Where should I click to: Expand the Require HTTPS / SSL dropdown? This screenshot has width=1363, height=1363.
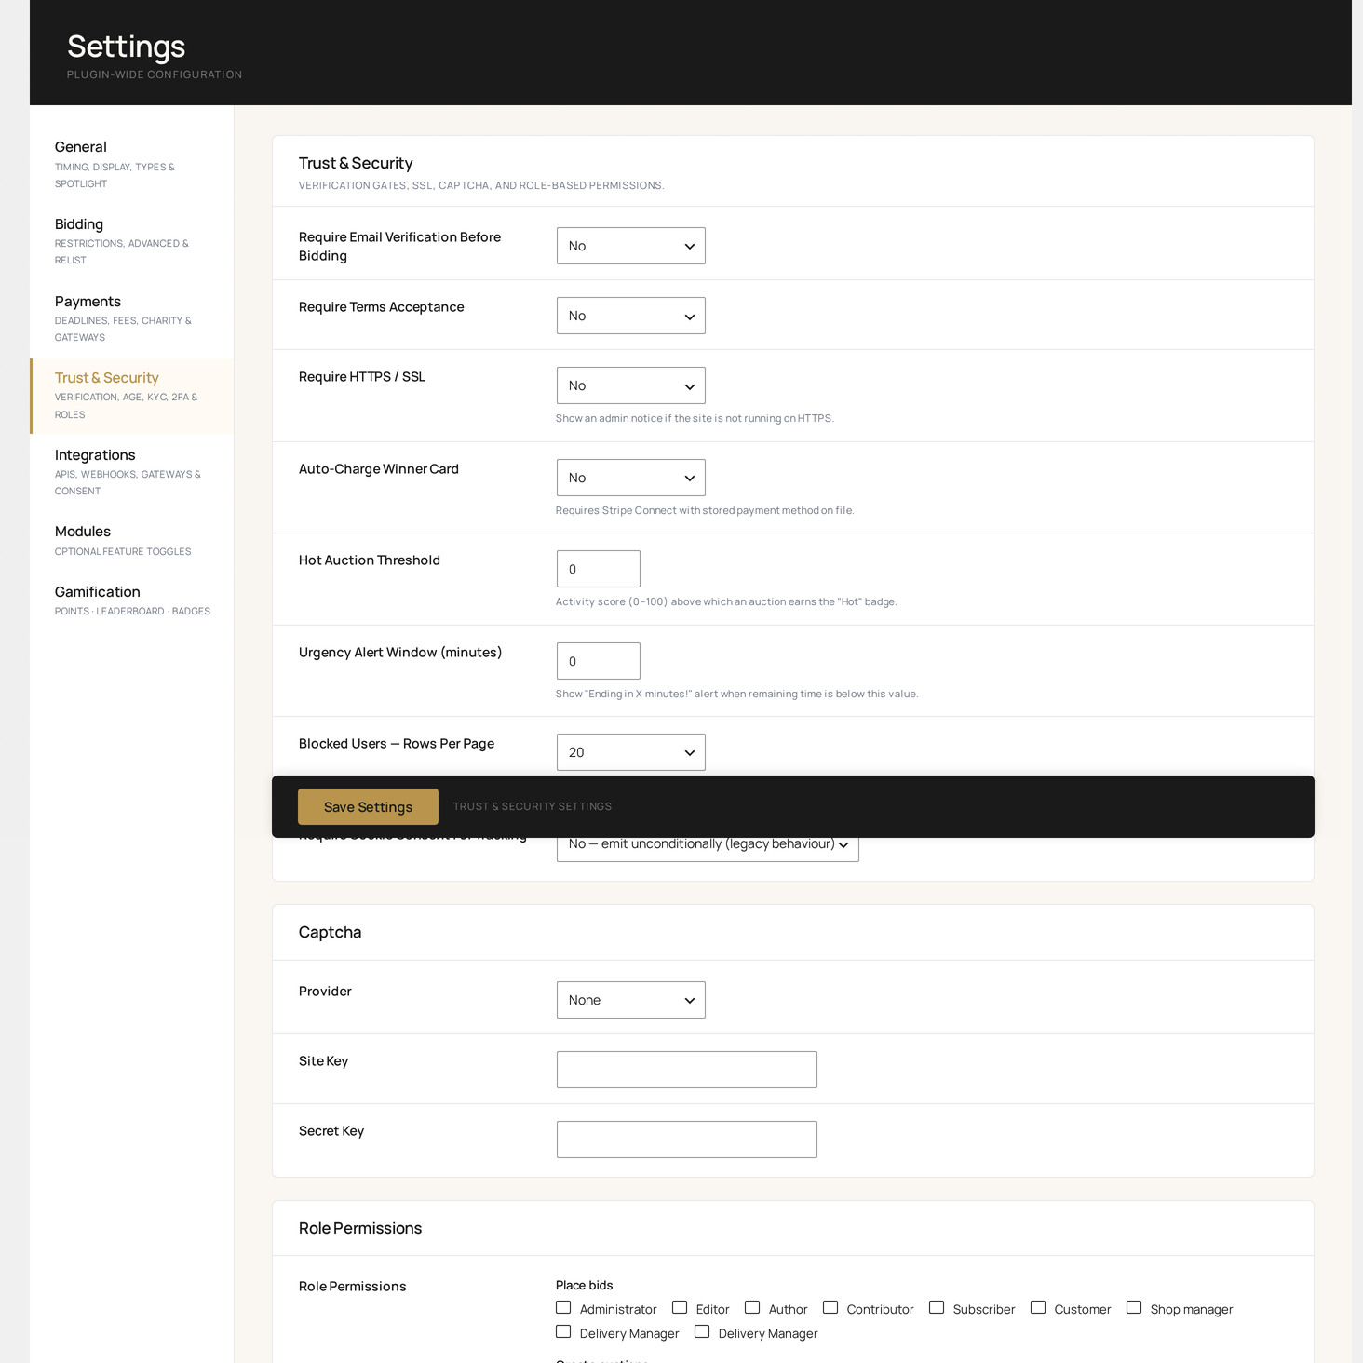pyautogui.click(x=630, y=385)
